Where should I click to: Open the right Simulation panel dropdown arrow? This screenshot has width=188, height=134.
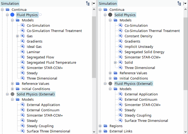tap(185, 4)
